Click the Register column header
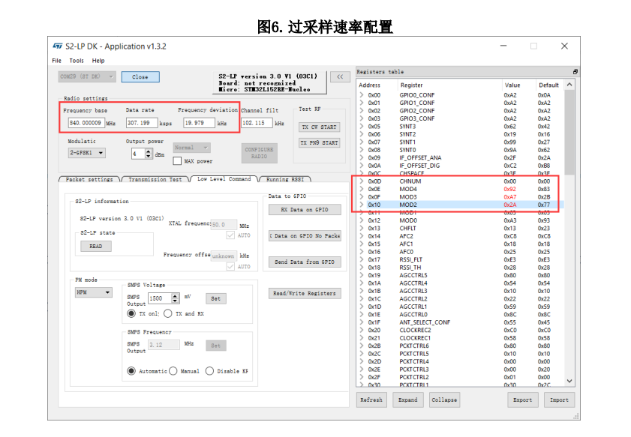 coord(412,85)
